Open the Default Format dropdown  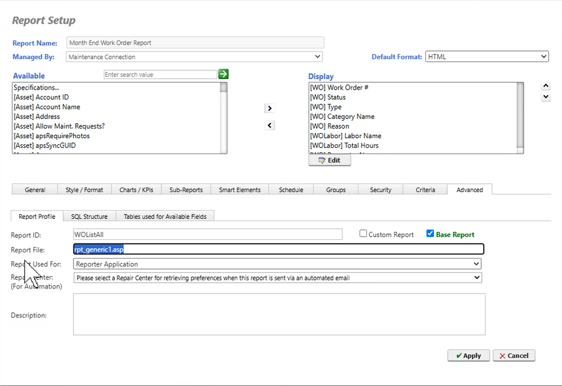(x=487, y=57)
